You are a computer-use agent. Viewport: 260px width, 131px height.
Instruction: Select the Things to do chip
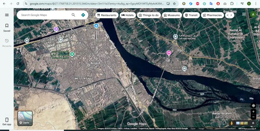pos(149,15)
